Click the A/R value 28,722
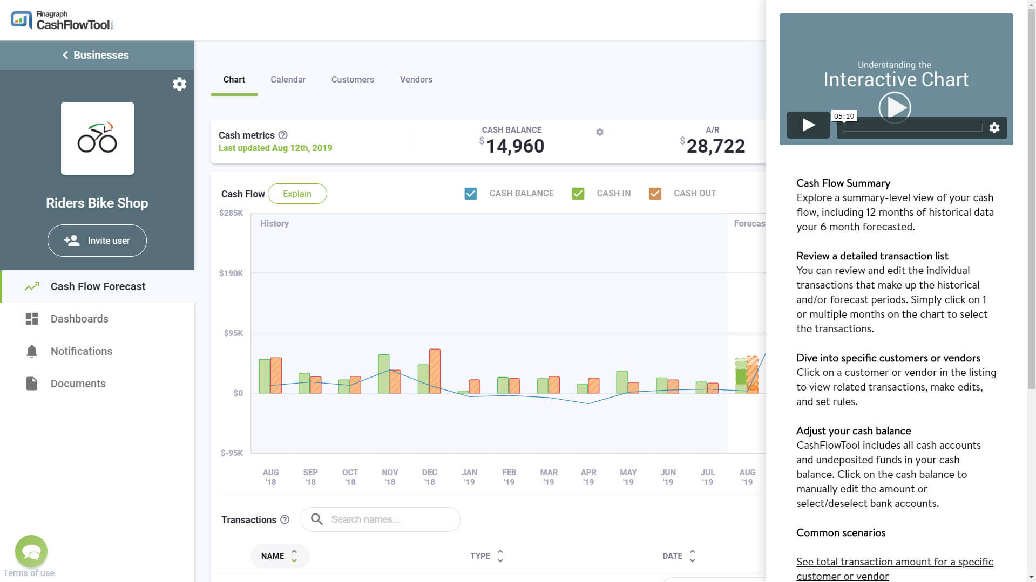Screen dimensions: 1036x582 (x=715, y=146)
